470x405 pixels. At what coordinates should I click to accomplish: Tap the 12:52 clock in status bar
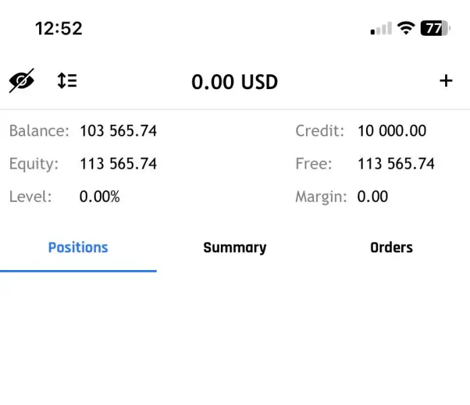[58, 28]
